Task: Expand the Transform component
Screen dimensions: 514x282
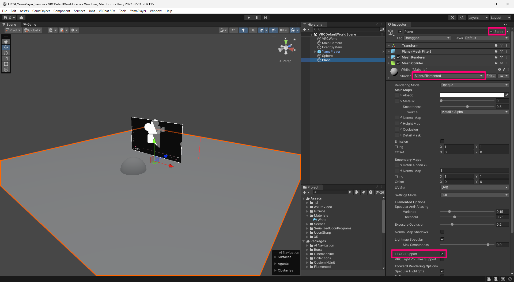Action: coord(389,46)
